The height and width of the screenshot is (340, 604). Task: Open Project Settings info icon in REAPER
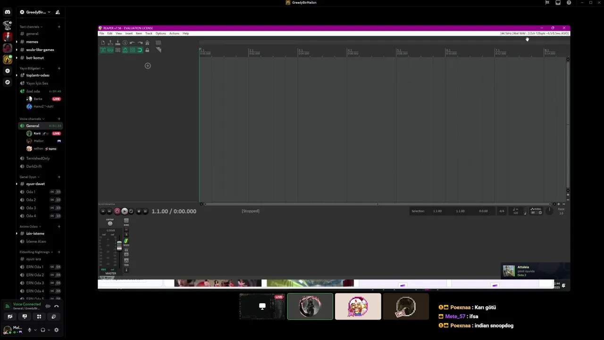(x=125, y=42)
